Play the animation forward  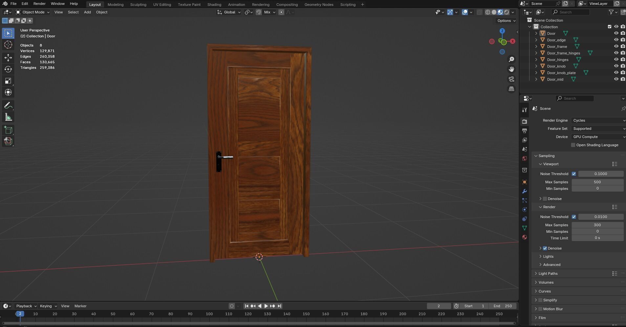point(266,306)
